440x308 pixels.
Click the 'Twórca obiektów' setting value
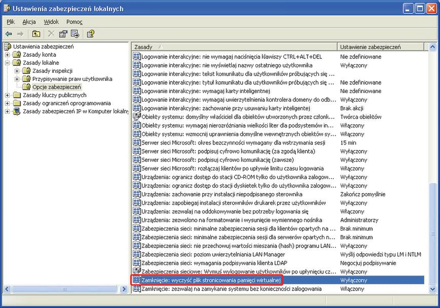click(x=360, y=117)
